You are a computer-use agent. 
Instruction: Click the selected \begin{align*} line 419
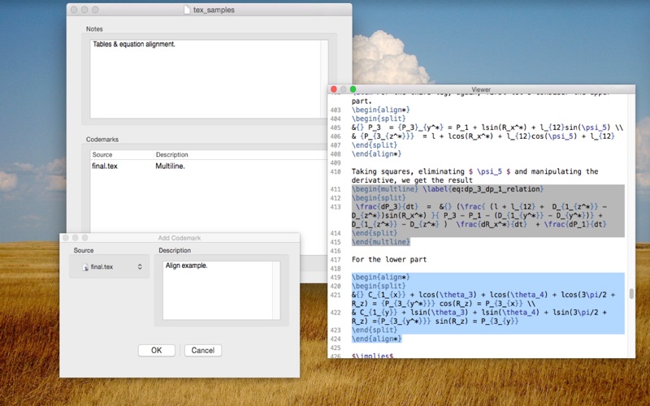380,277
